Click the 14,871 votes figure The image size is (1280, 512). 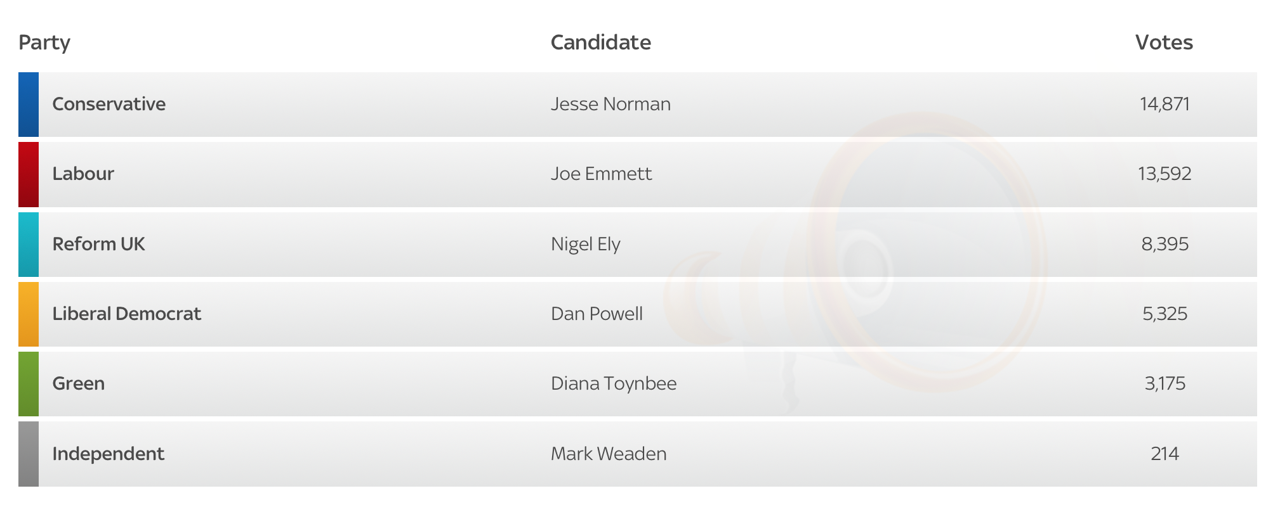coord(1165,104)
